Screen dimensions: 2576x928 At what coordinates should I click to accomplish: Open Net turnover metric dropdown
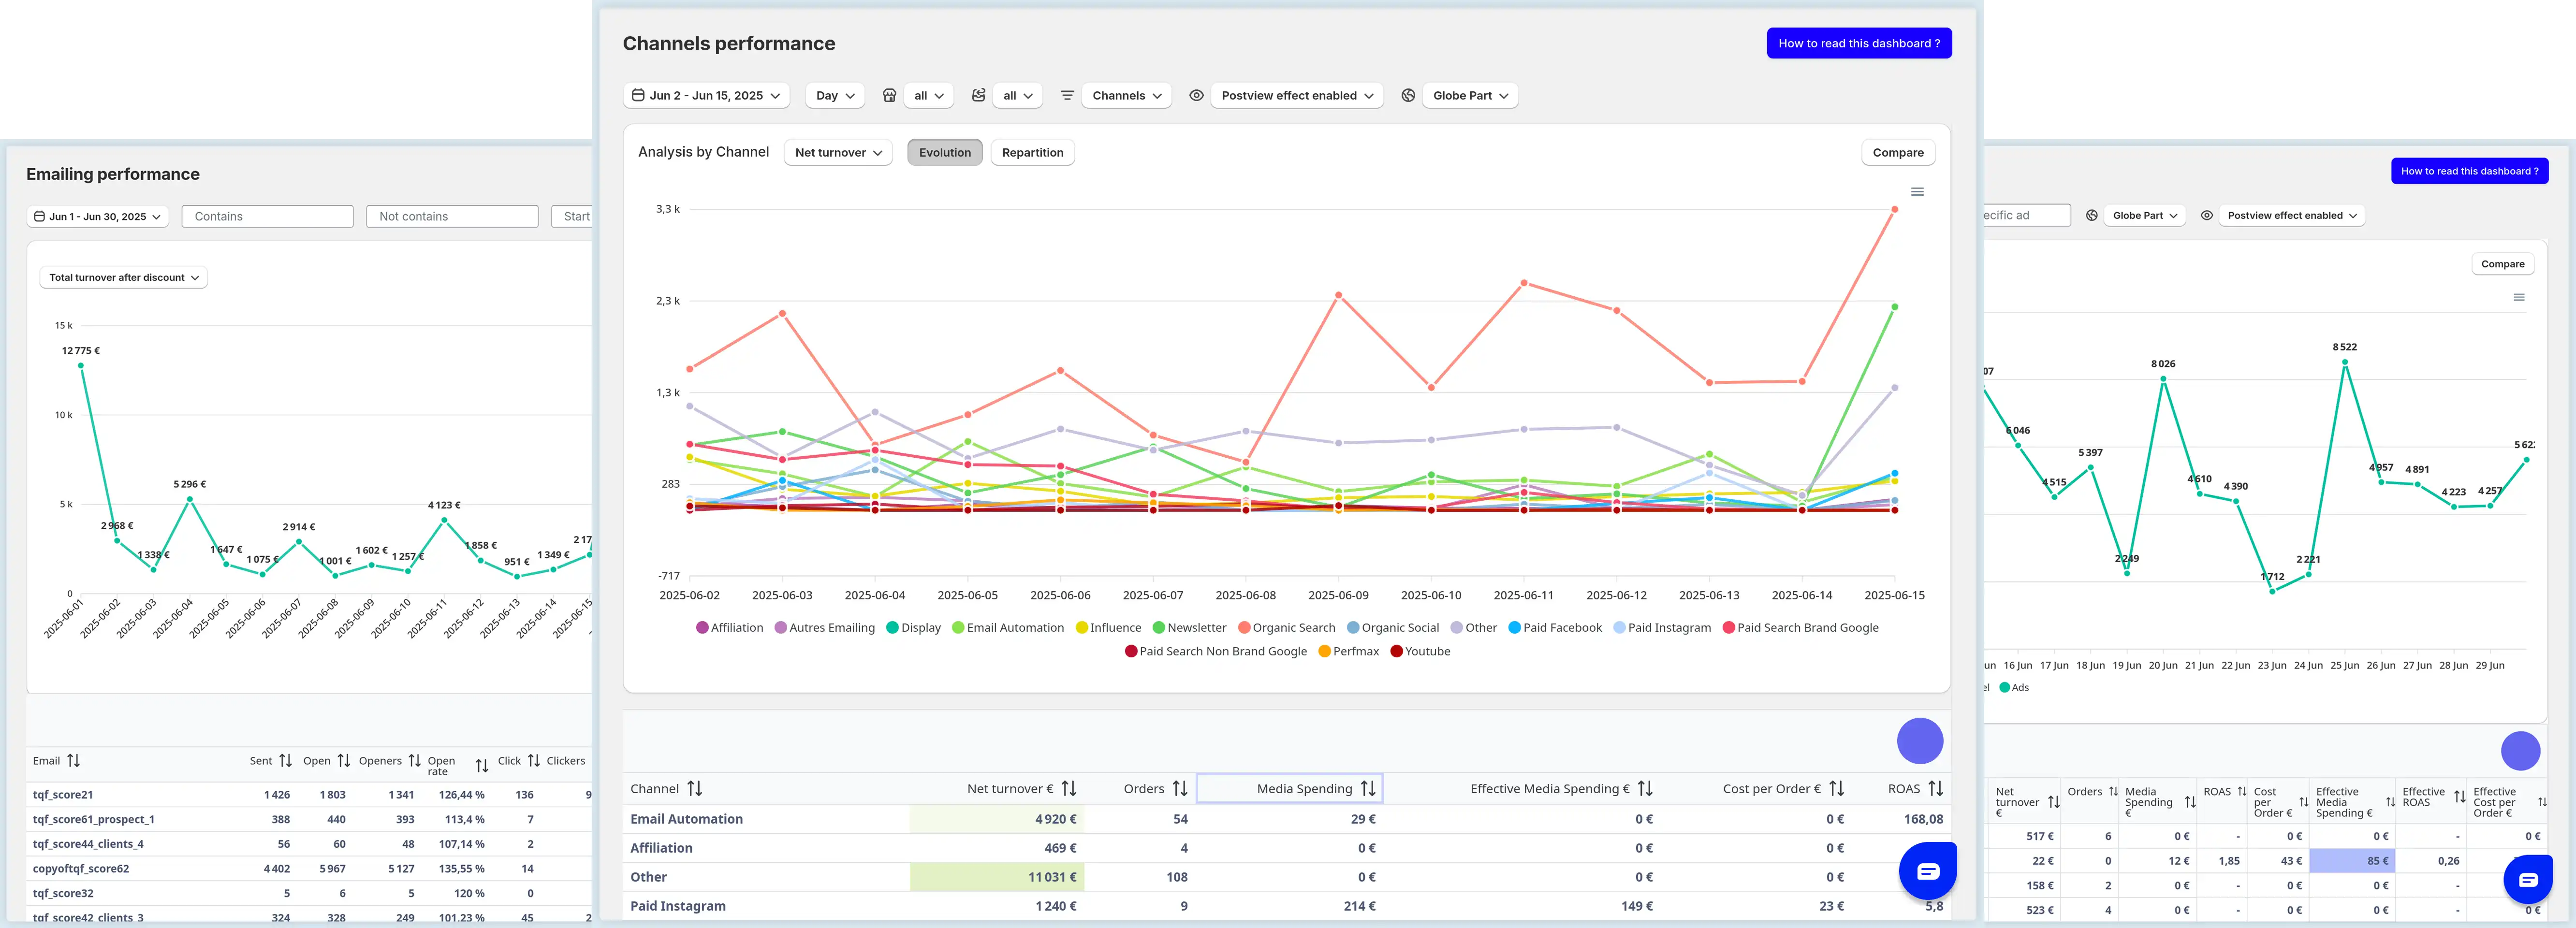point(838,153)
